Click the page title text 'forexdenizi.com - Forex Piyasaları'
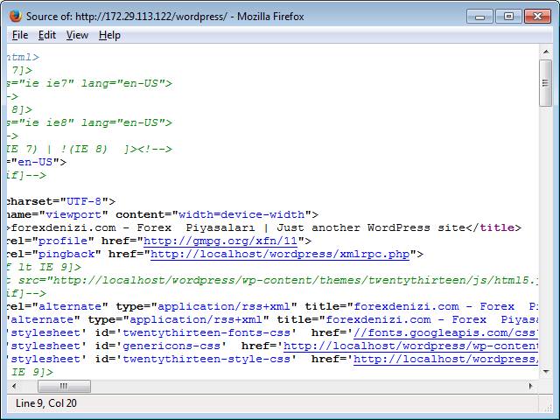The width and height of the screenshot is (560, 420). coord(133,227)
